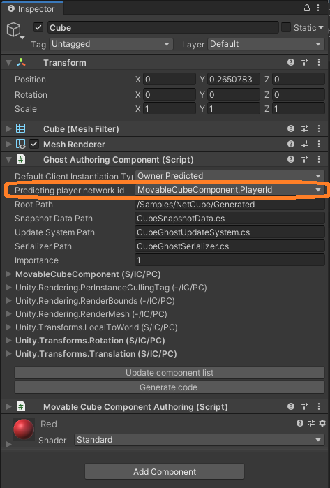This screenshot has width=330, height=488.
Task: Edit Snapshot Data Path CubeSnapshotData.cs field
Action: 230,218
